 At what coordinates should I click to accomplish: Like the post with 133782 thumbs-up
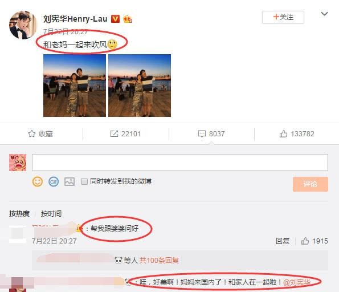point(283,134)
